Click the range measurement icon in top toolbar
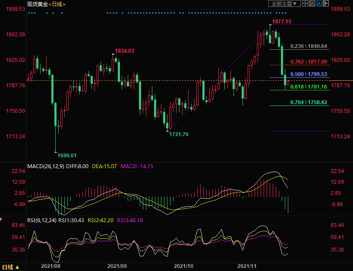This screenshot has width=353, height=271. (312, 3)
